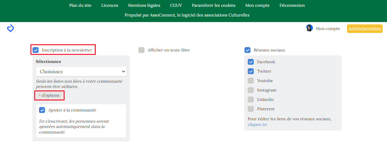Open Mon compte in the green footer
Image resolution: width=387 pixels, height=145 pixels.
(257, 5)
